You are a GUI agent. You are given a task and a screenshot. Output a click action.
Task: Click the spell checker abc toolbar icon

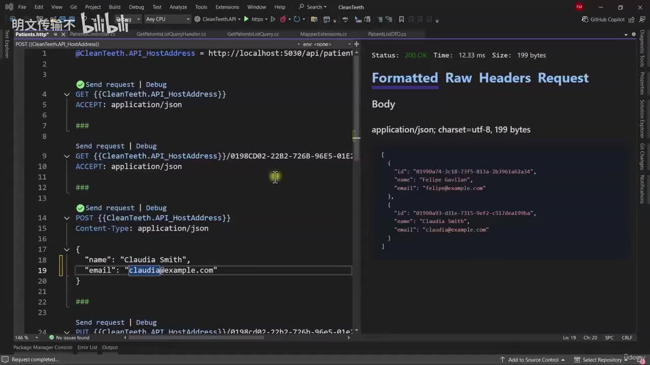[346, 19]
